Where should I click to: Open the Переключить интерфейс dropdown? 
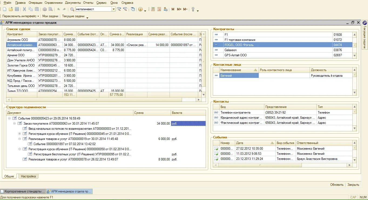[x=21, y=16]
